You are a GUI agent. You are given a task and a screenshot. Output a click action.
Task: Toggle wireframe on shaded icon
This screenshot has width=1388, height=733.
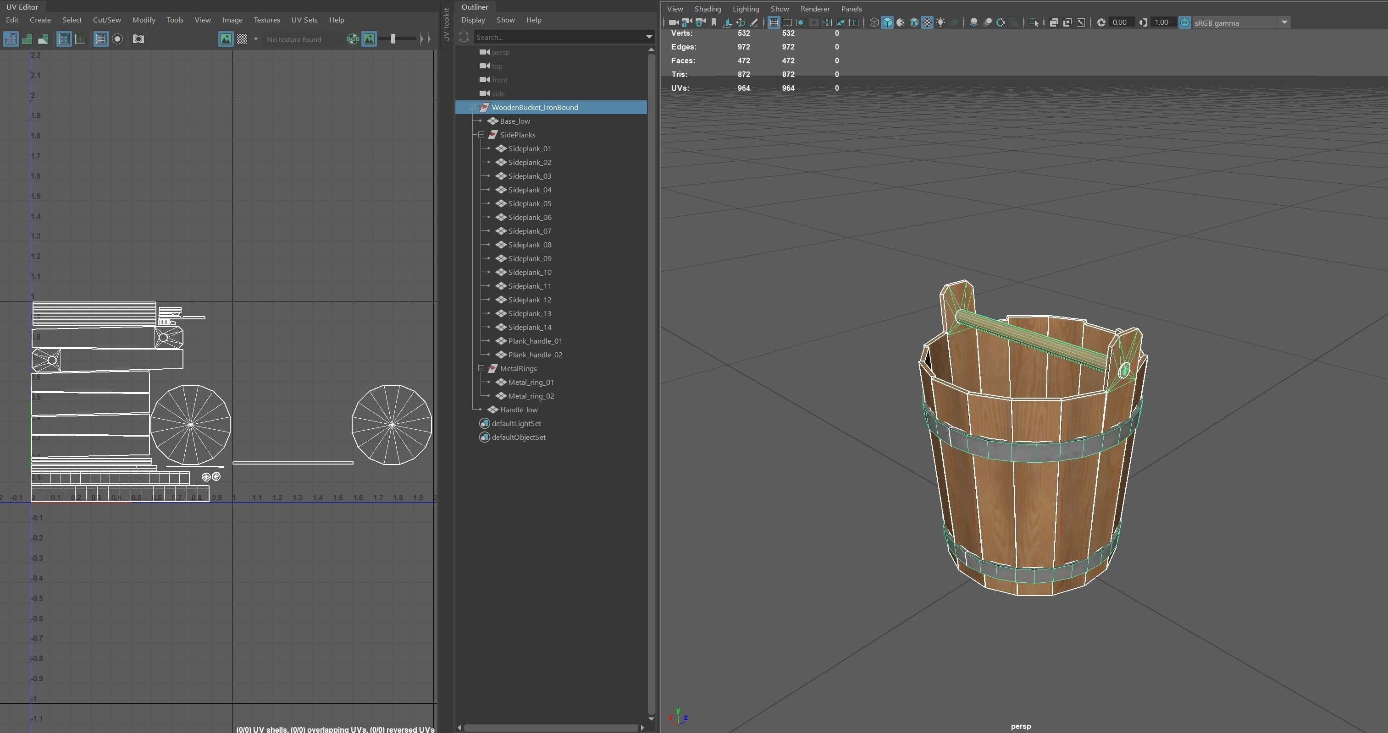pos(914,22)
